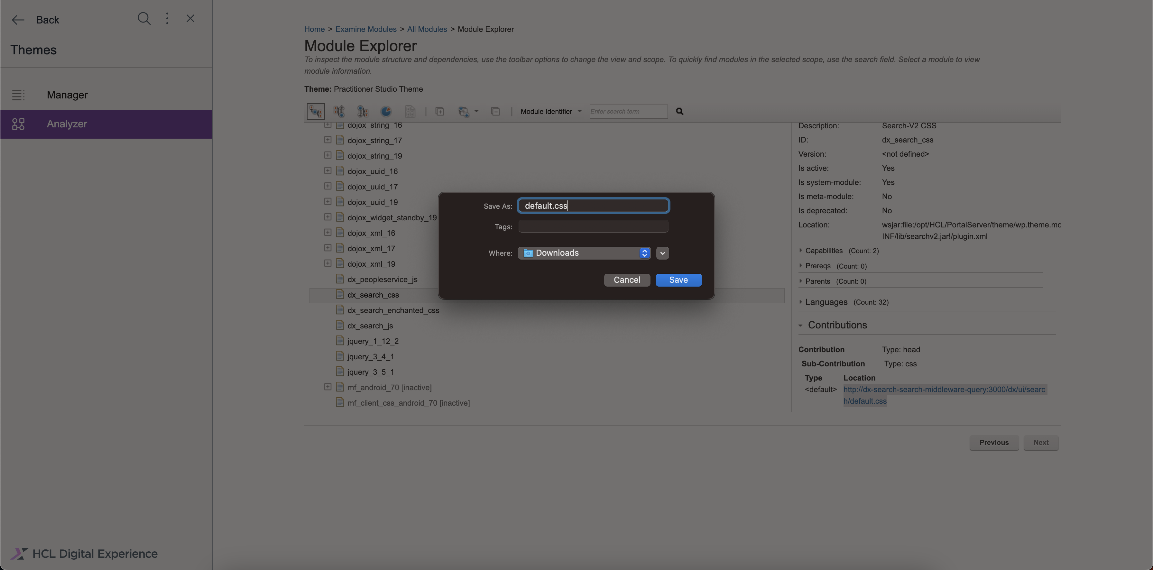The image size is (1153, 570).
Task: Click the search magnifier next to search field
Action: [x=679, y=111]
